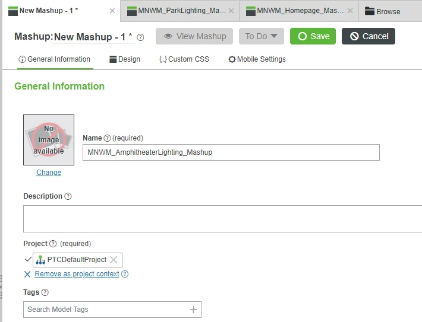Open the Mobile Settings tab

click(257, 59)
